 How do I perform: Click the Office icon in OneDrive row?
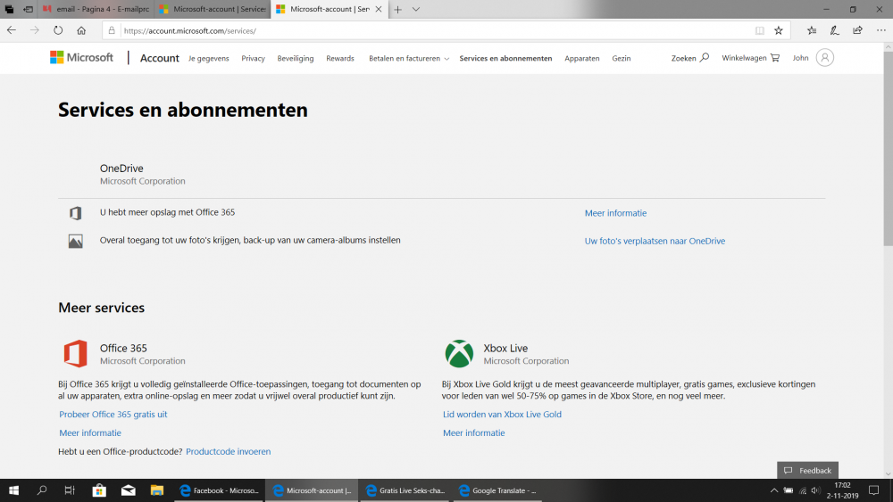click(75, 212)
